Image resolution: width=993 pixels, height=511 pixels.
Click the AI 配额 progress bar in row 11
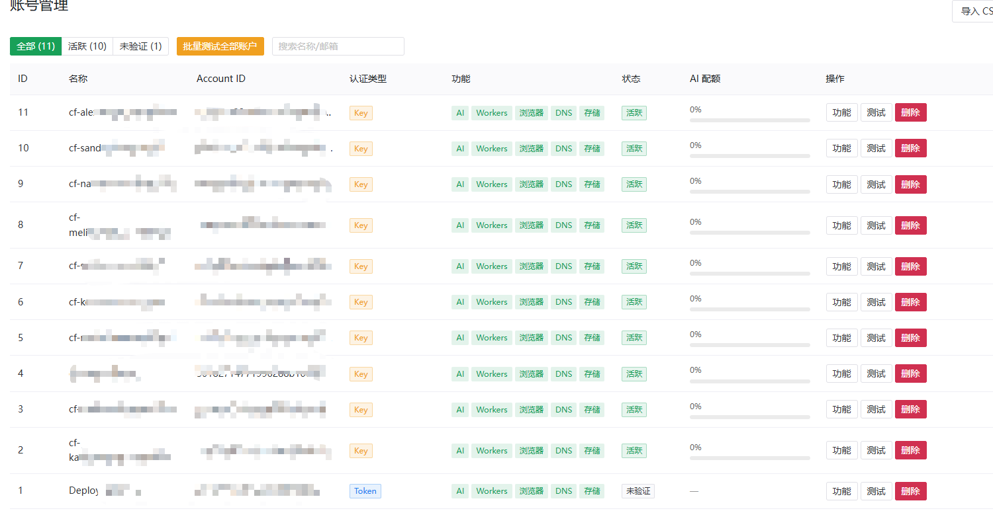750,120
